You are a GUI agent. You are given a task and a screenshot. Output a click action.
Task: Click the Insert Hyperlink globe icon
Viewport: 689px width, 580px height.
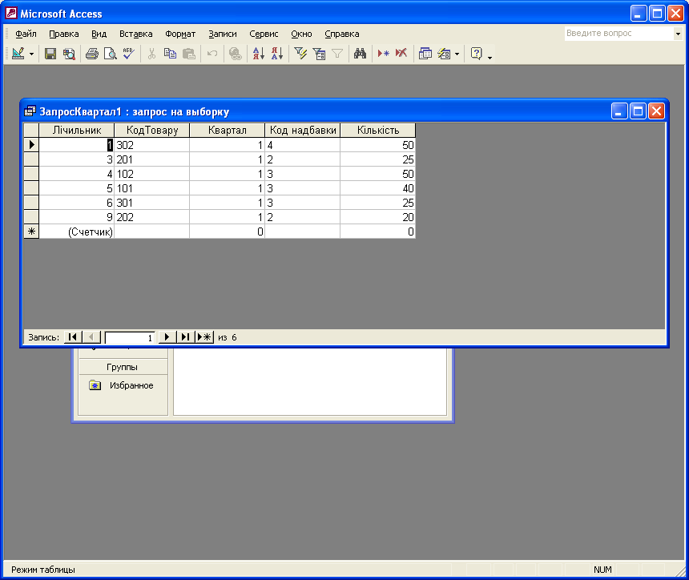point(235,54)
